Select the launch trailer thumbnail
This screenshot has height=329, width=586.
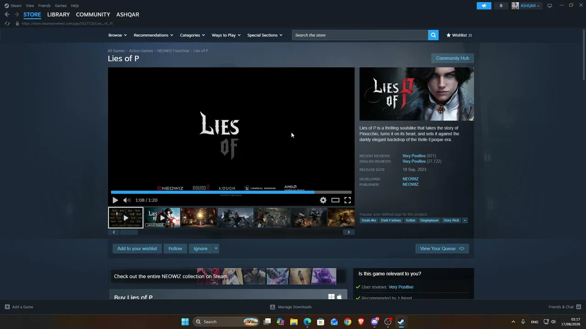tap(163, 218)
